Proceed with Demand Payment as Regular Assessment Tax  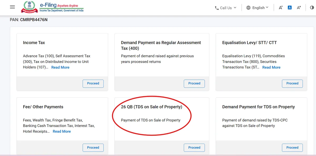(194, 83)
